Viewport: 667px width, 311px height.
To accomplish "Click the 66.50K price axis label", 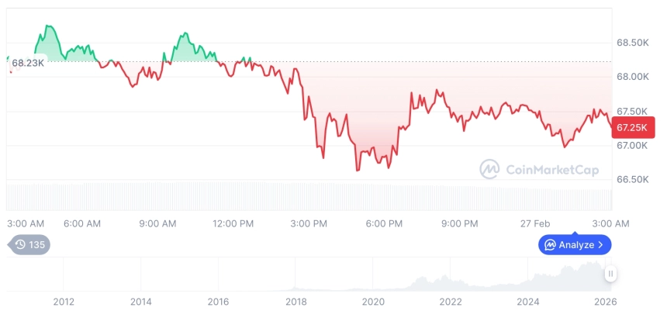I will tap(633, 179).
